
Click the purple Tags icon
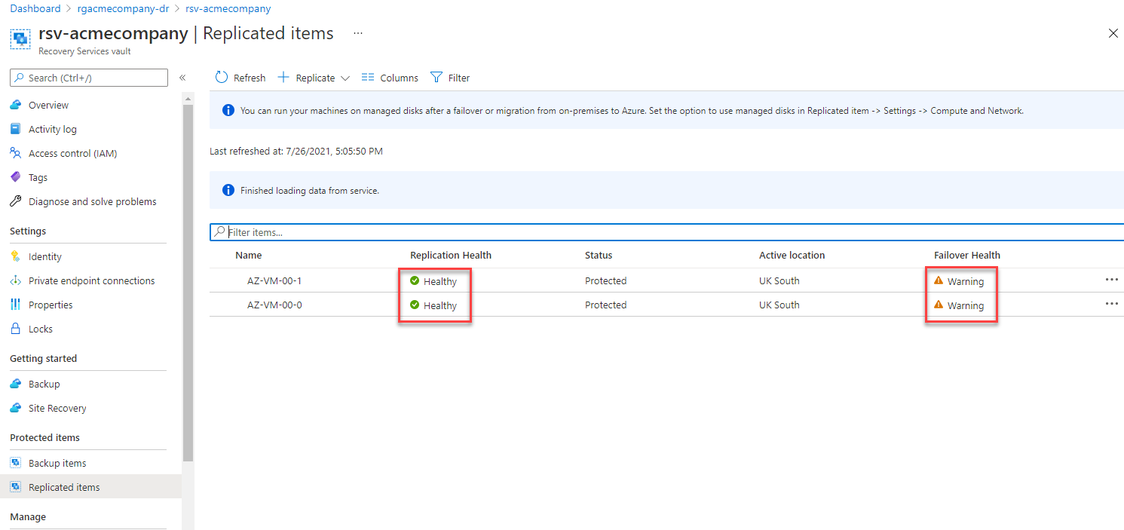[15, 177]
